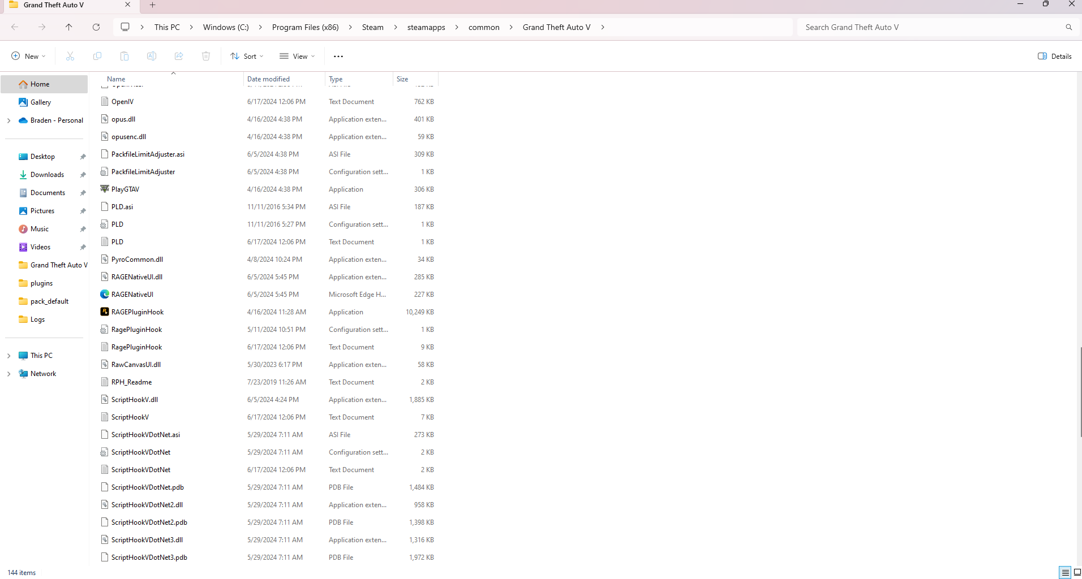Image resolution: width=1082 pixels, height=579 pixels.
Task: Open Logs folder in navigation pane
Action: click(37, 319)
